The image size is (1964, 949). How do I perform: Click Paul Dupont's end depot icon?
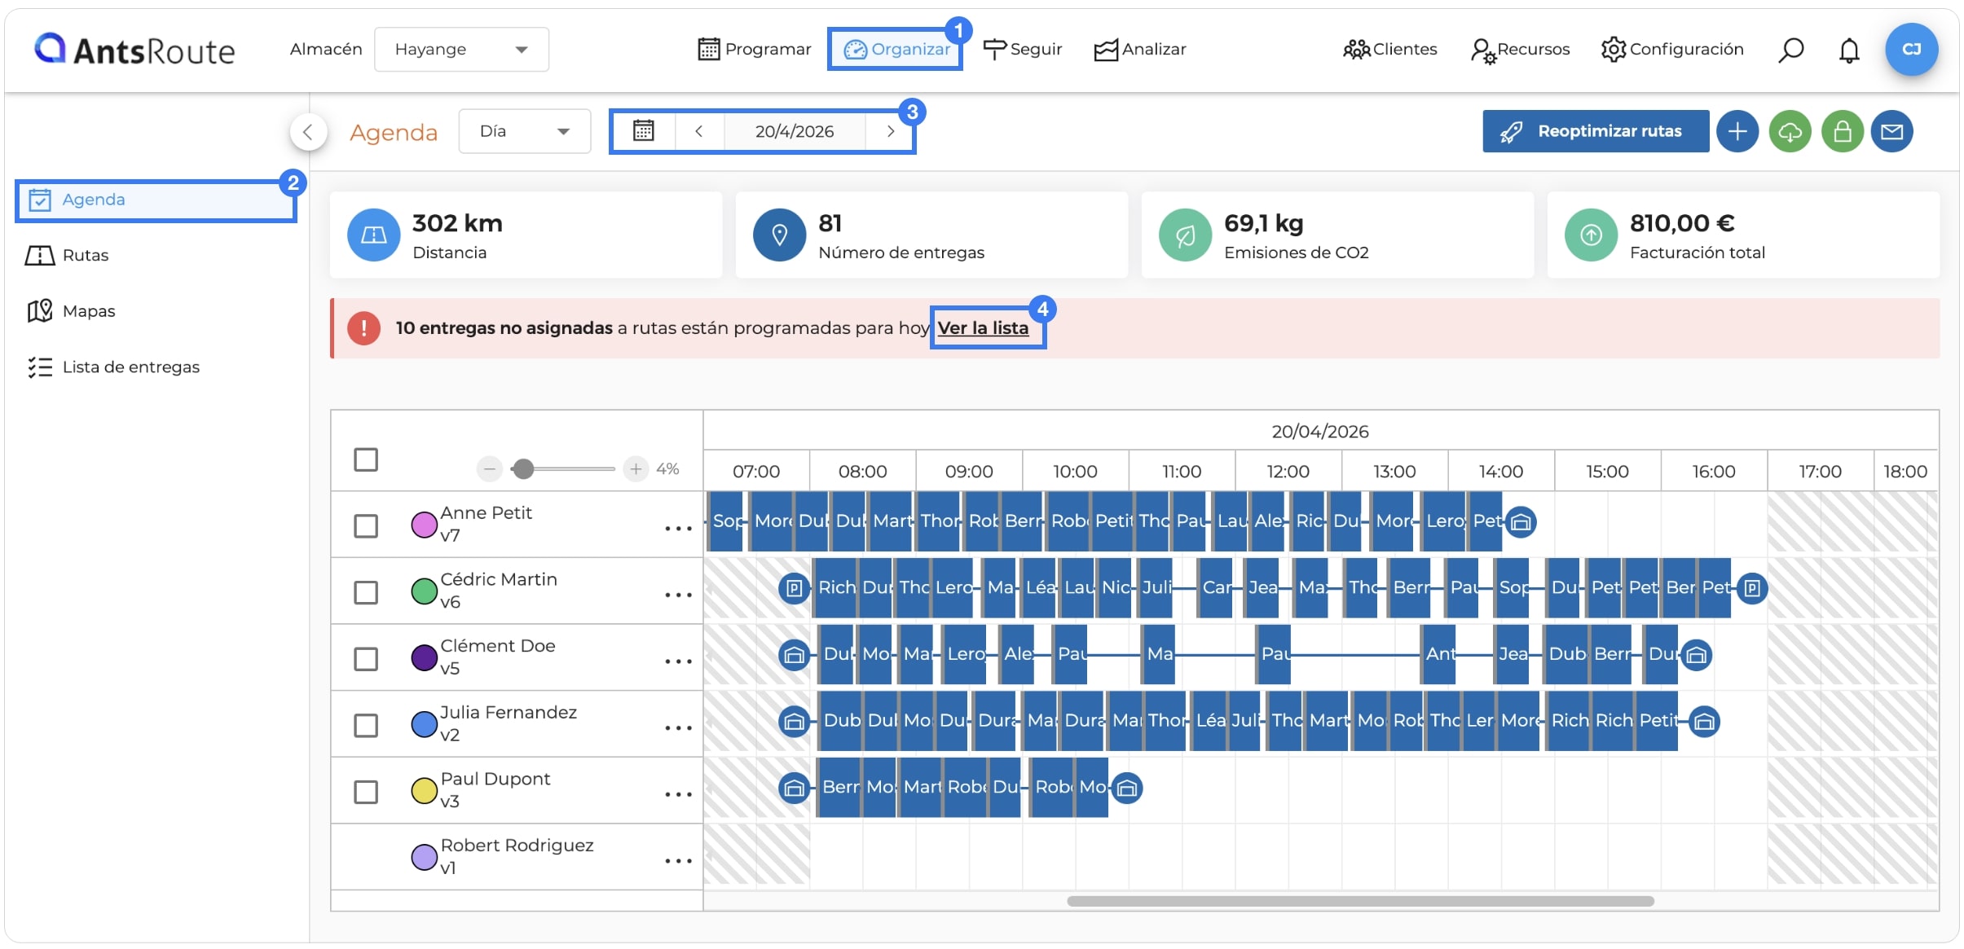point(1127,788)
